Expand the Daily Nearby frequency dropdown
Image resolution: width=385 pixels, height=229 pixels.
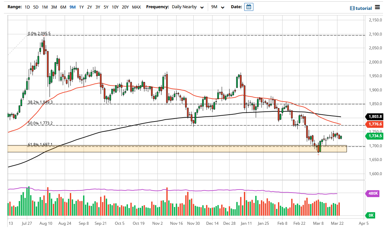point(188,7)
